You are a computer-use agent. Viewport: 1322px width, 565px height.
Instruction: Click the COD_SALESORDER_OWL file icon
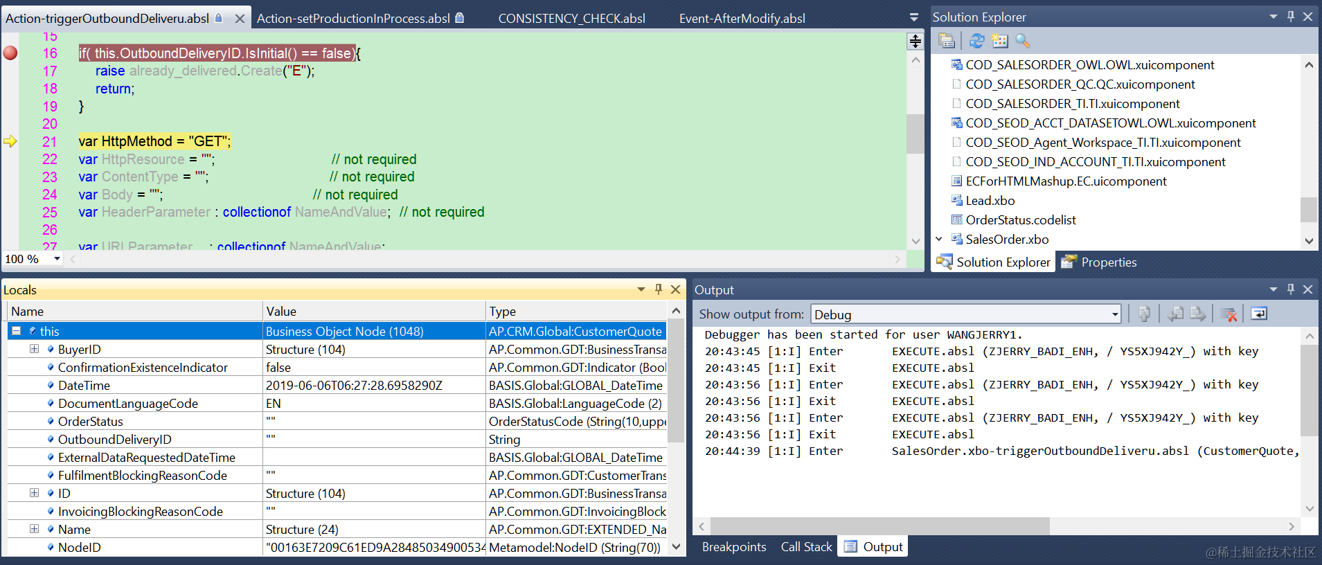coord(957,64)
